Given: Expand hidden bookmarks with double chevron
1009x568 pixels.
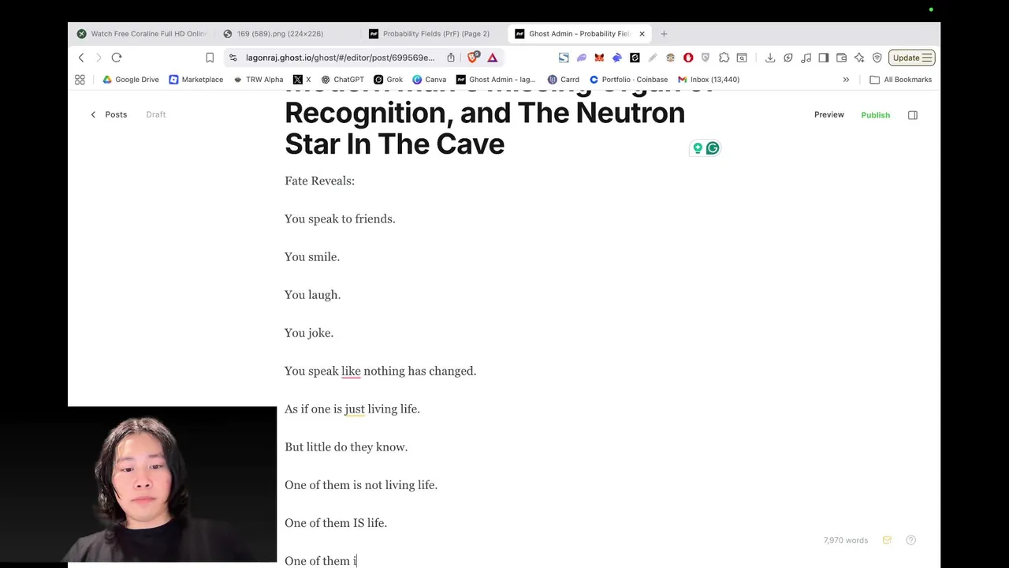Looking at the screenshot, I should pyautogui.click(x=846, y=80).
